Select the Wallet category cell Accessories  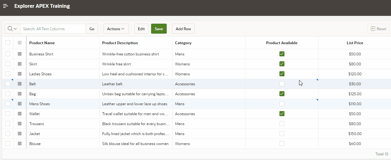209,114
